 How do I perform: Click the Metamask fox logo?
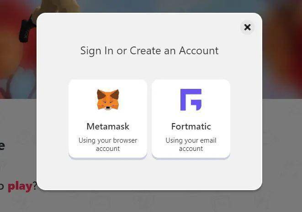point(108,99)
